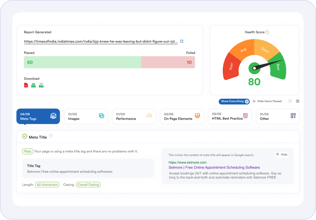Switch to list view layout
The height and width of the screenshot is (220, 316).
298,101
